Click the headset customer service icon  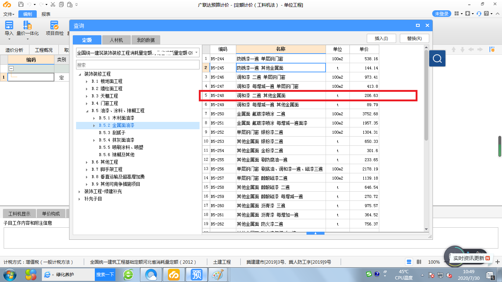point(478,14)
